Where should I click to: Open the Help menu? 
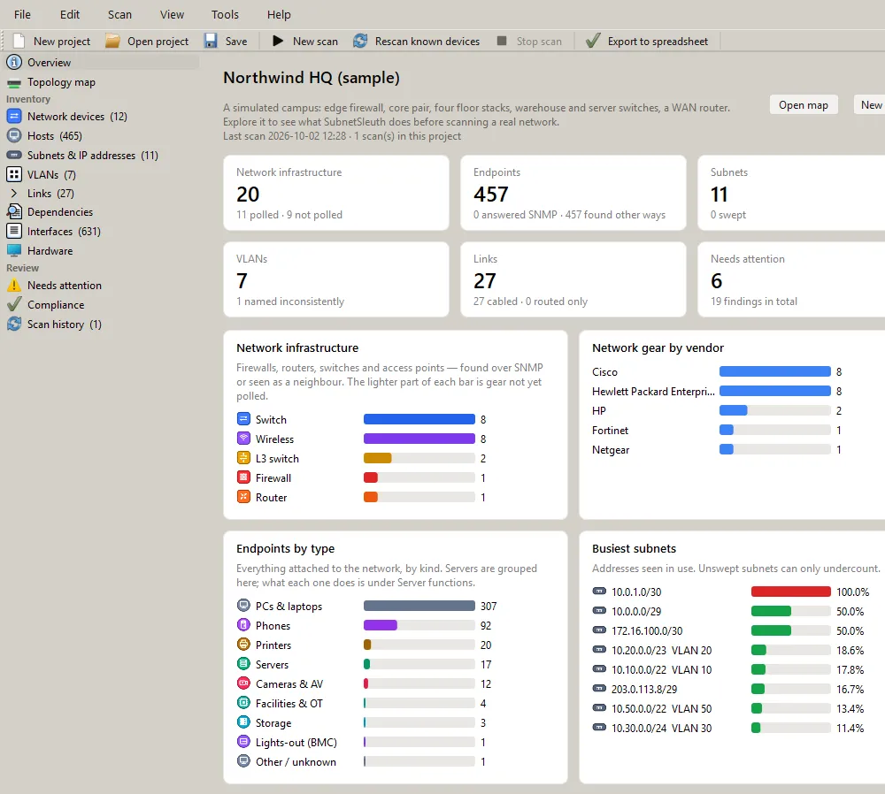(279, 15)
